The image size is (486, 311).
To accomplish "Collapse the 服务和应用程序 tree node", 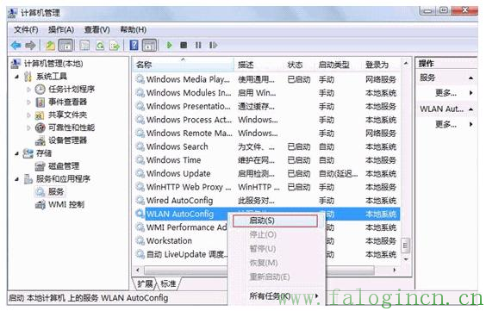I will pyautogui.click(x=17, y=179).
